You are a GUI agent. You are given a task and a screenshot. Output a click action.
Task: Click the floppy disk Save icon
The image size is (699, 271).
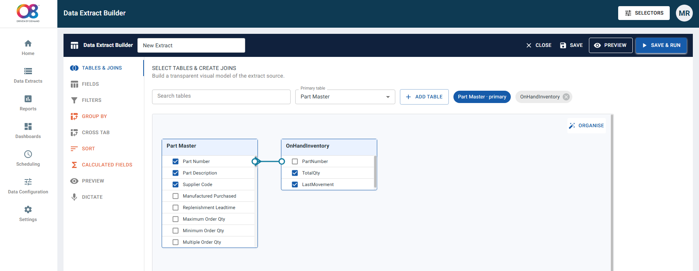563,45
